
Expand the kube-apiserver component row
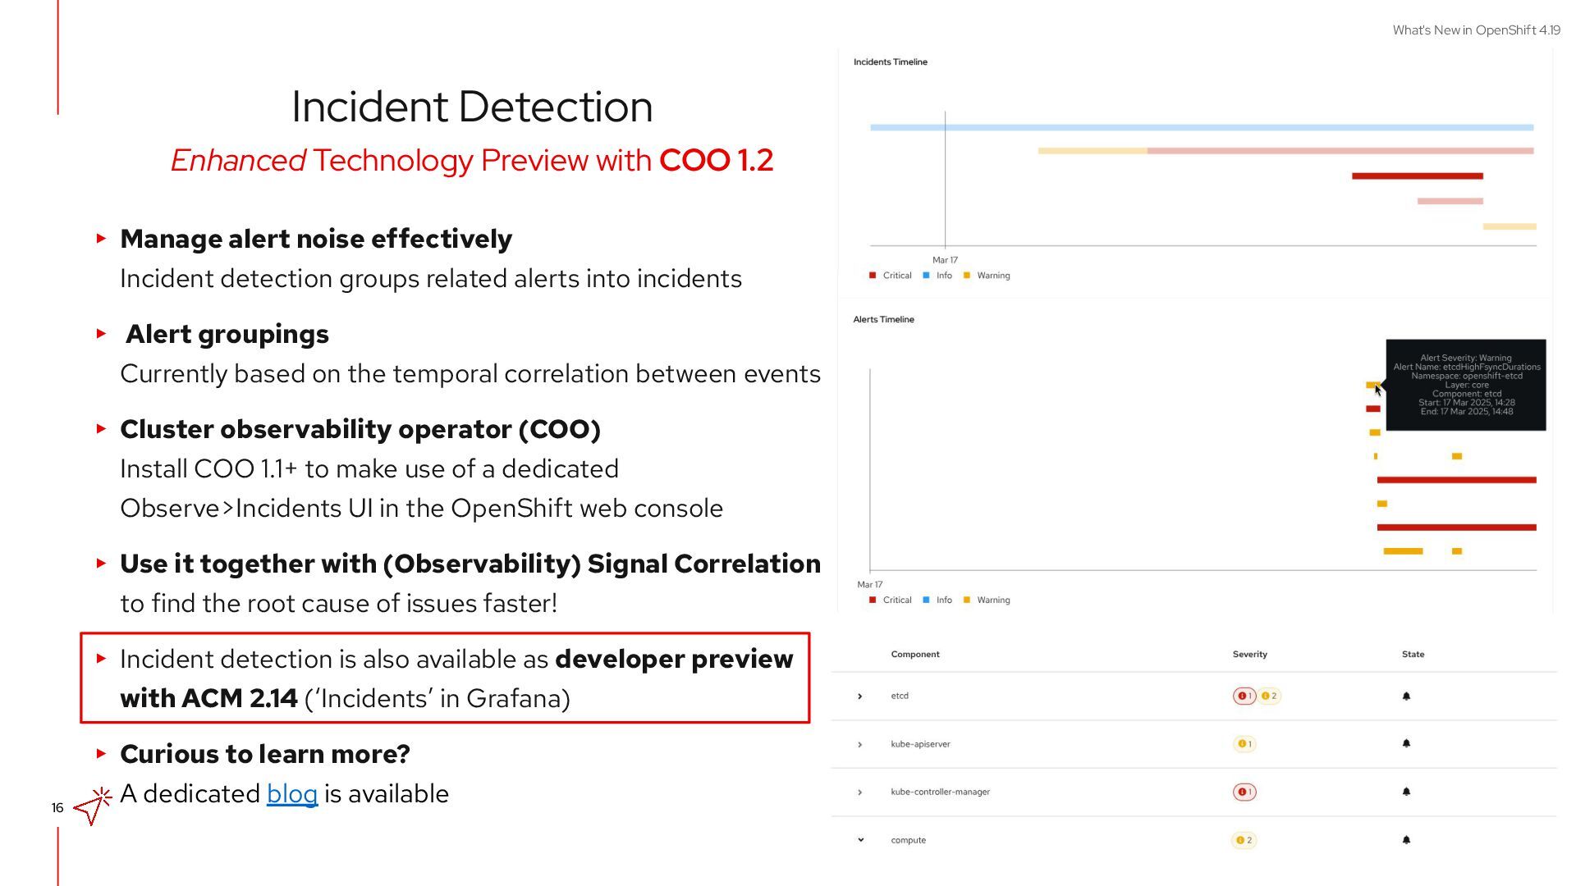[x=859, y=745]
